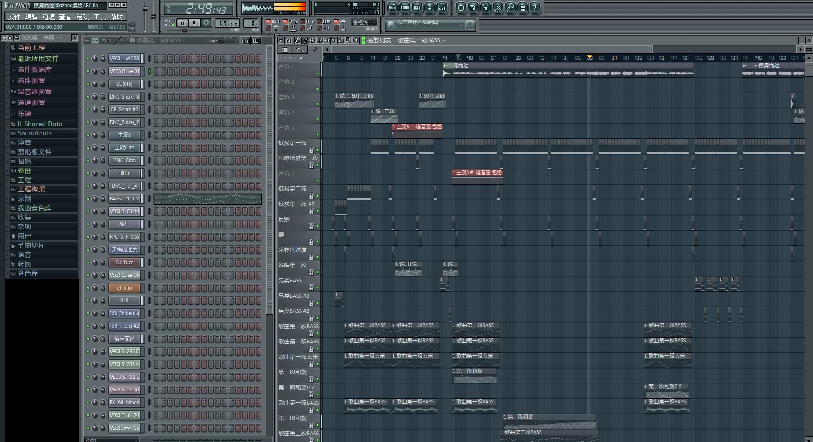Open the 文件 menu
The image size is (813, 442).
pos(14,17)
